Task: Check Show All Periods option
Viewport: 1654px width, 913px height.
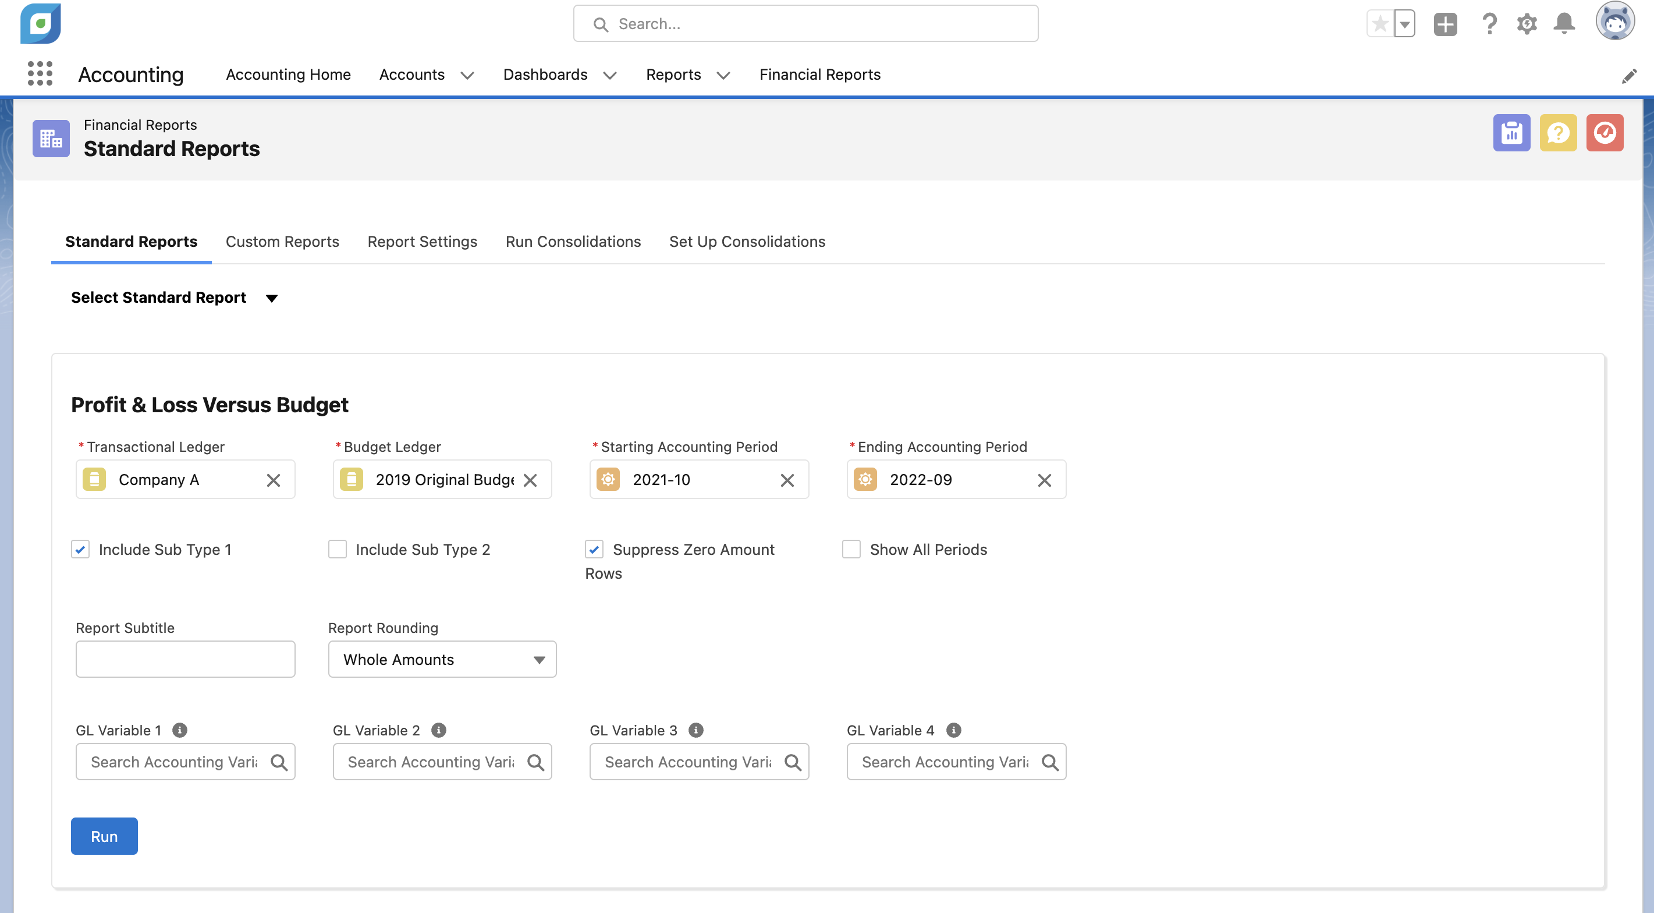Action: point(851,549)
